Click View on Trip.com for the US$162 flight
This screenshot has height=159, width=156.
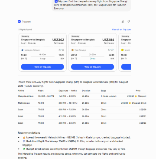click(42, 67)
